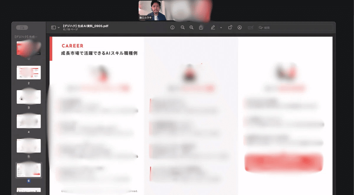This screenshot has height=195, width=354.
Task: Click the pill button above the thumbnails
Action: coord(22,27)
